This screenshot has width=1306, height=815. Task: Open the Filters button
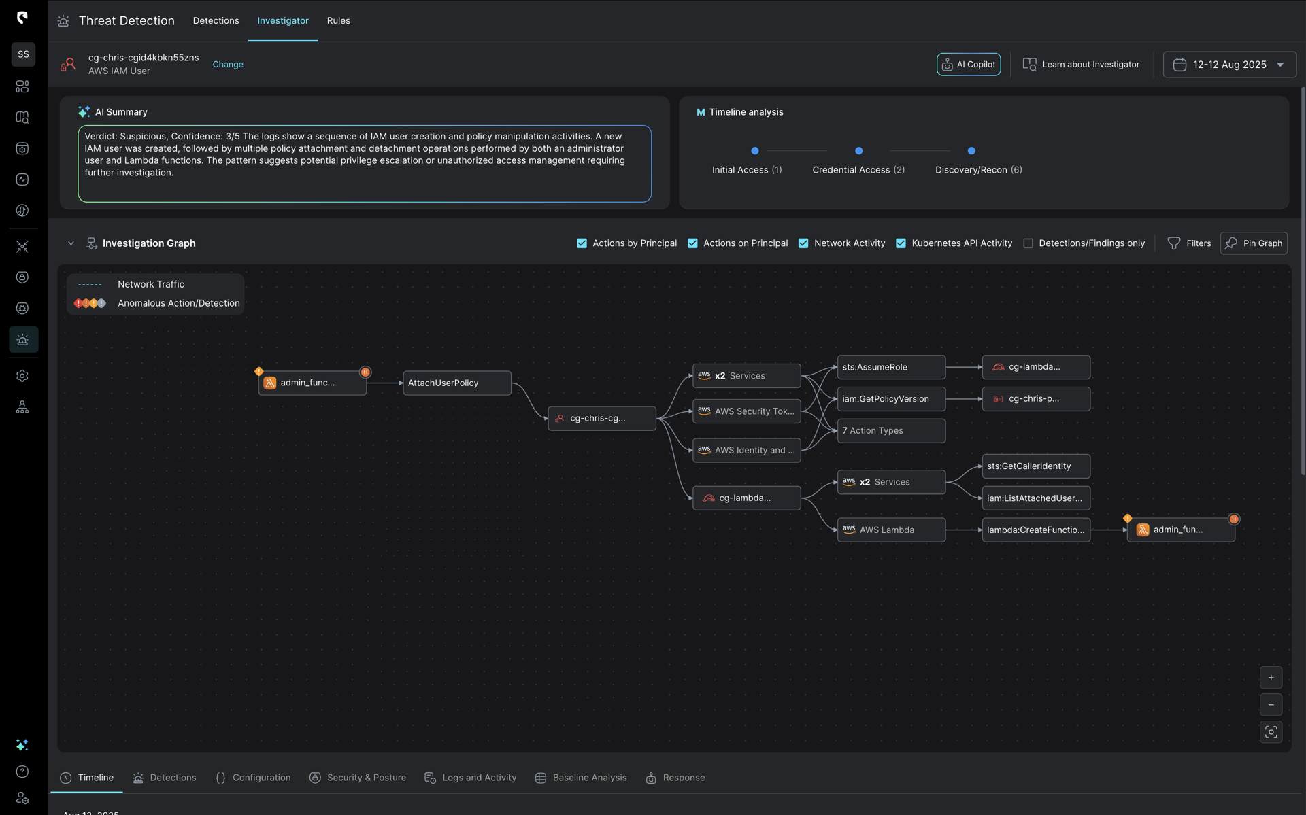click(x=1189, y=243)
